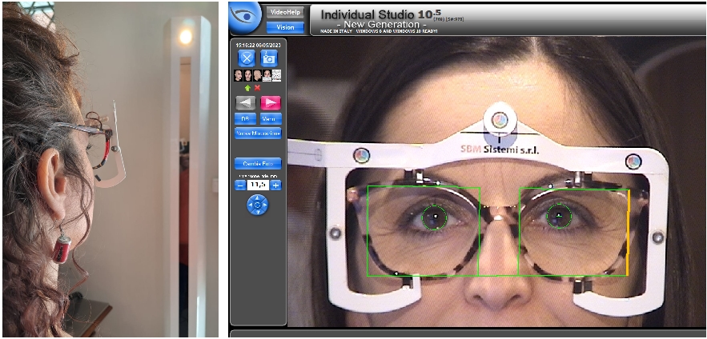
Task: Open the DB button
Action: coord(246,119)
